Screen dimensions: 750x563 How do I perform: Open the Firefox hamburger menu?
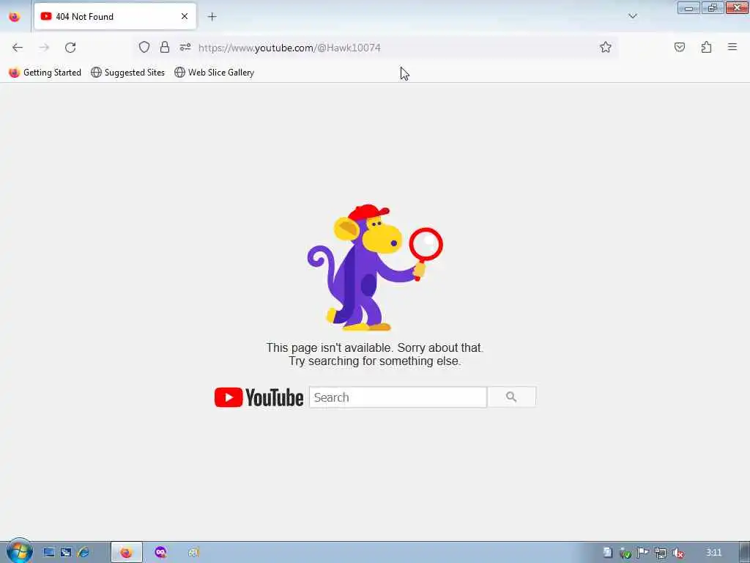tap(732, 47)
